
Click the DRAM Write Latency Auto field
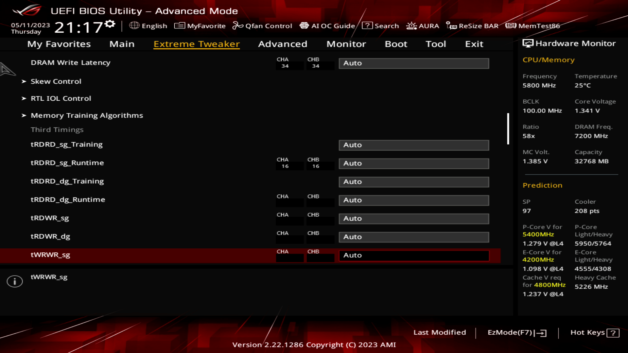tap(414, 63)
